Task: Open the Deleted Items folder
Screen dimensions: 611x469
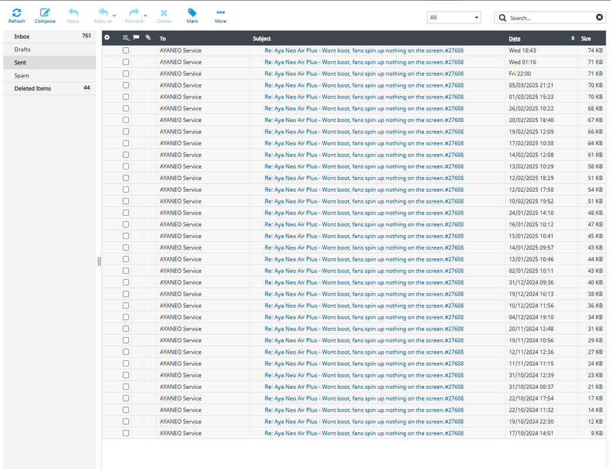Action: point(49,89)
